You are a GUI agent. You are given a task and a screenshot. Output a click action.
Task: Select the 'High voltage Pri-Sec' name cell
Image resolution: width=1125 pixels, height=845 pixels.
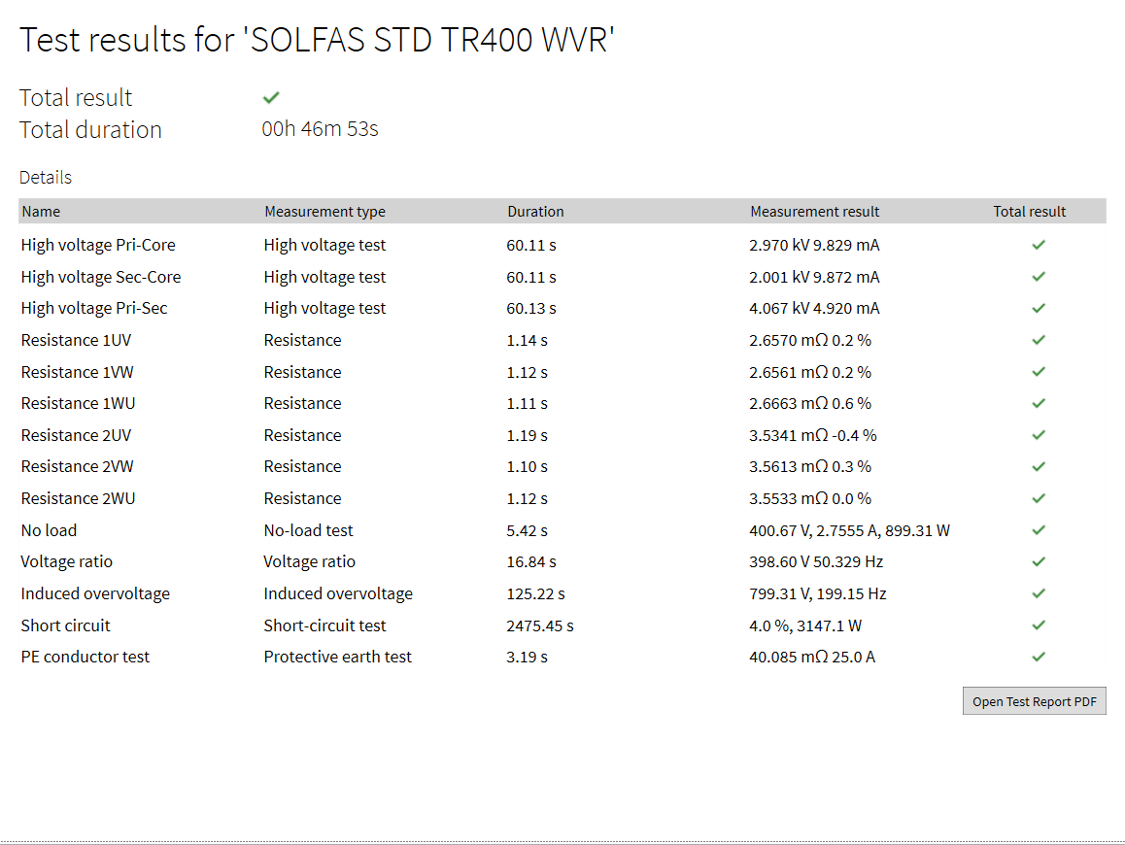[94, 309]
